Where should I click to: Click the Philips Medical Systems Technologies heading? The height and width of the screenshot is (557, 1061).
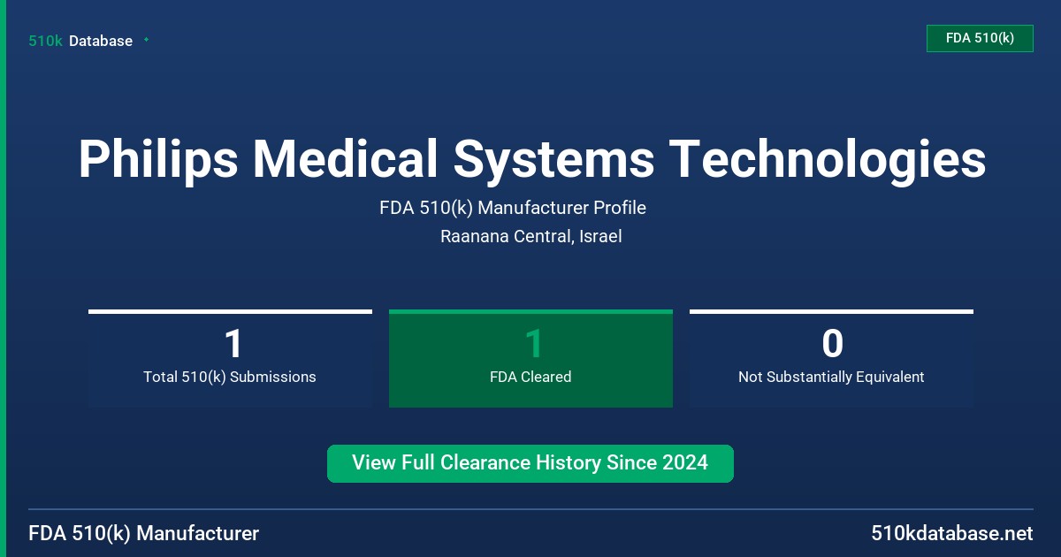(x=531, y=160)
